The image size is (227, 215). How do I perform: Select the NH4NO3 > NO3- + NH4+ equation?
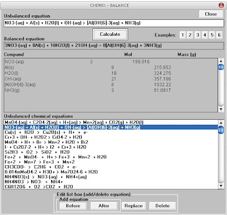(111, 182)
